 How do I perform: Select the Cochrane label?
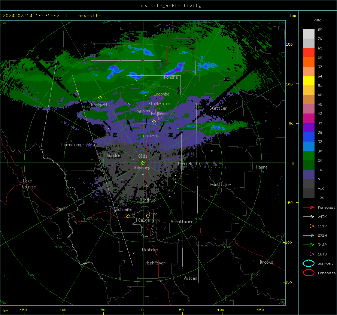point(122,209)
